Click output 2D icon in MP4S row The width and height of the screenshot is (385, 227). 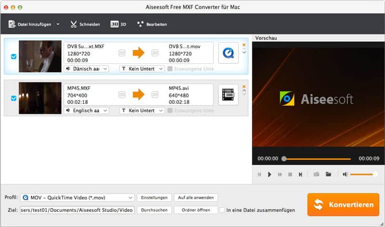click(x=154, y=94)
